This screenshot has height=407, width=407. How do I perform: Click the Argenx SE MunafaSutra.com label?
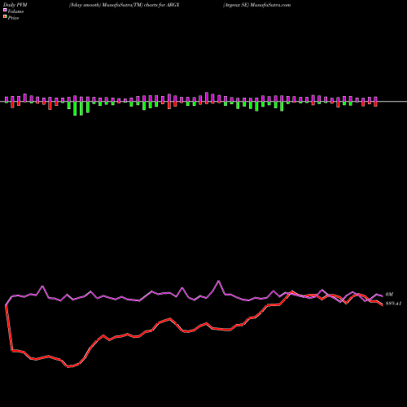pyautogui.click(x=256, y=5)
